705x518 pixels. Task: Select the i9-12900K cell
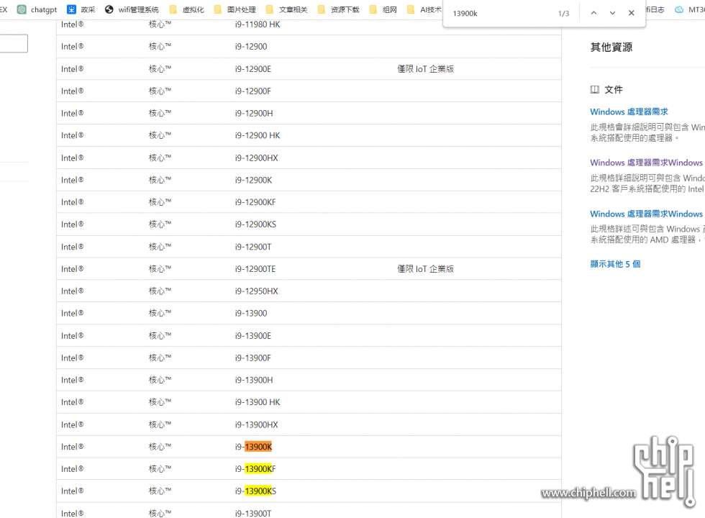(x=253, y=180)
